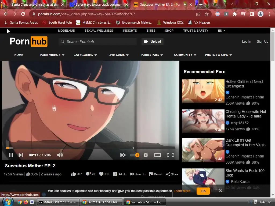
Task: Close the cookie banner with the X
Action: (x=220, y=191)
